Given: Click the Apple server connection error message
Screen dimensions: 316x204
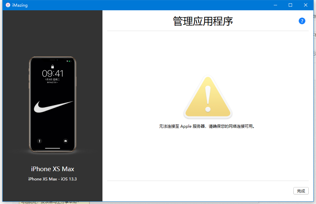Looking at the screenshot, I should pos(207,126).
